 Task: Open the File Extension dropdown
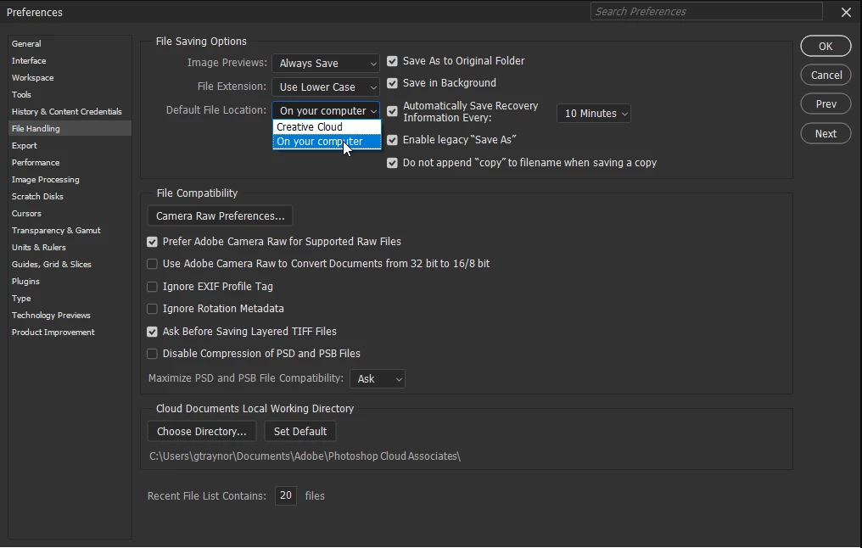pos(326,87)
